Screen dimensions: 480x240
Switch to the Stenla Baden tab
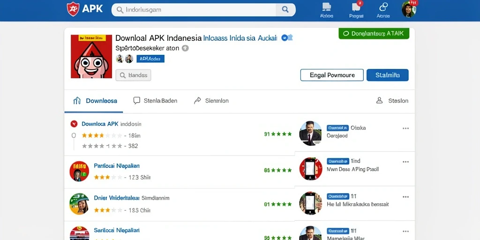tap(155, 101)
